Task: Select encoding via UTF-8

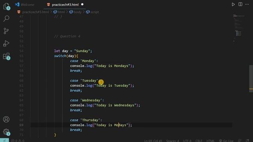Action: (187, 140)
